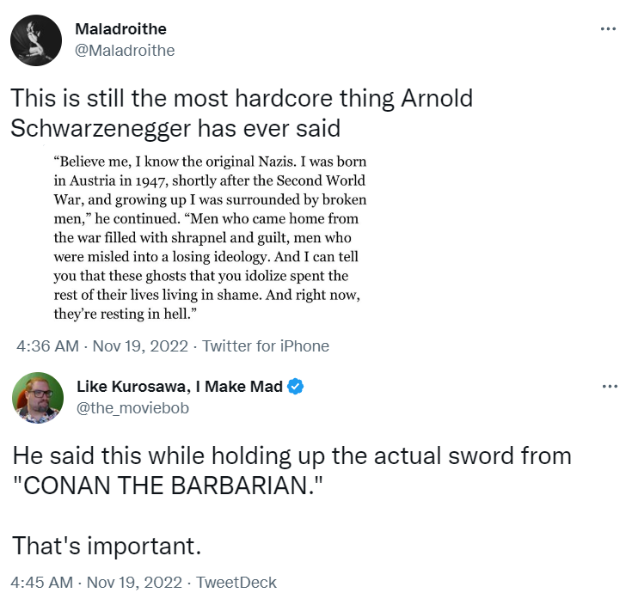Image resolution: width=632 pixels, height=599 pixels.
Task: Open the_moviebob's profile avatar
Action: [35, 398]
